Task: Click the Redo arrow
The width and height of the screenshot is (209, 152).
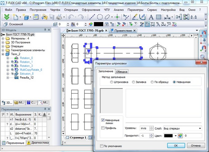Action: click(81, 17)
